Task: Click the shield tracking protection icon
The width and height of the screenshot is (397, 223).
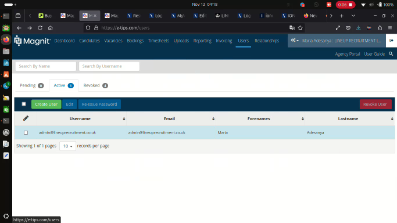Action: [x=88, y=28]
